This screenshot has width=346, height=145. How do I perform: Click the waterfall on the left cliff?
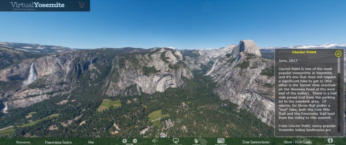32,75
